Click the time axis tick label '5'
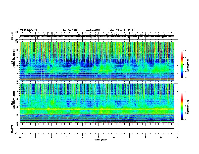 point(98,137)
